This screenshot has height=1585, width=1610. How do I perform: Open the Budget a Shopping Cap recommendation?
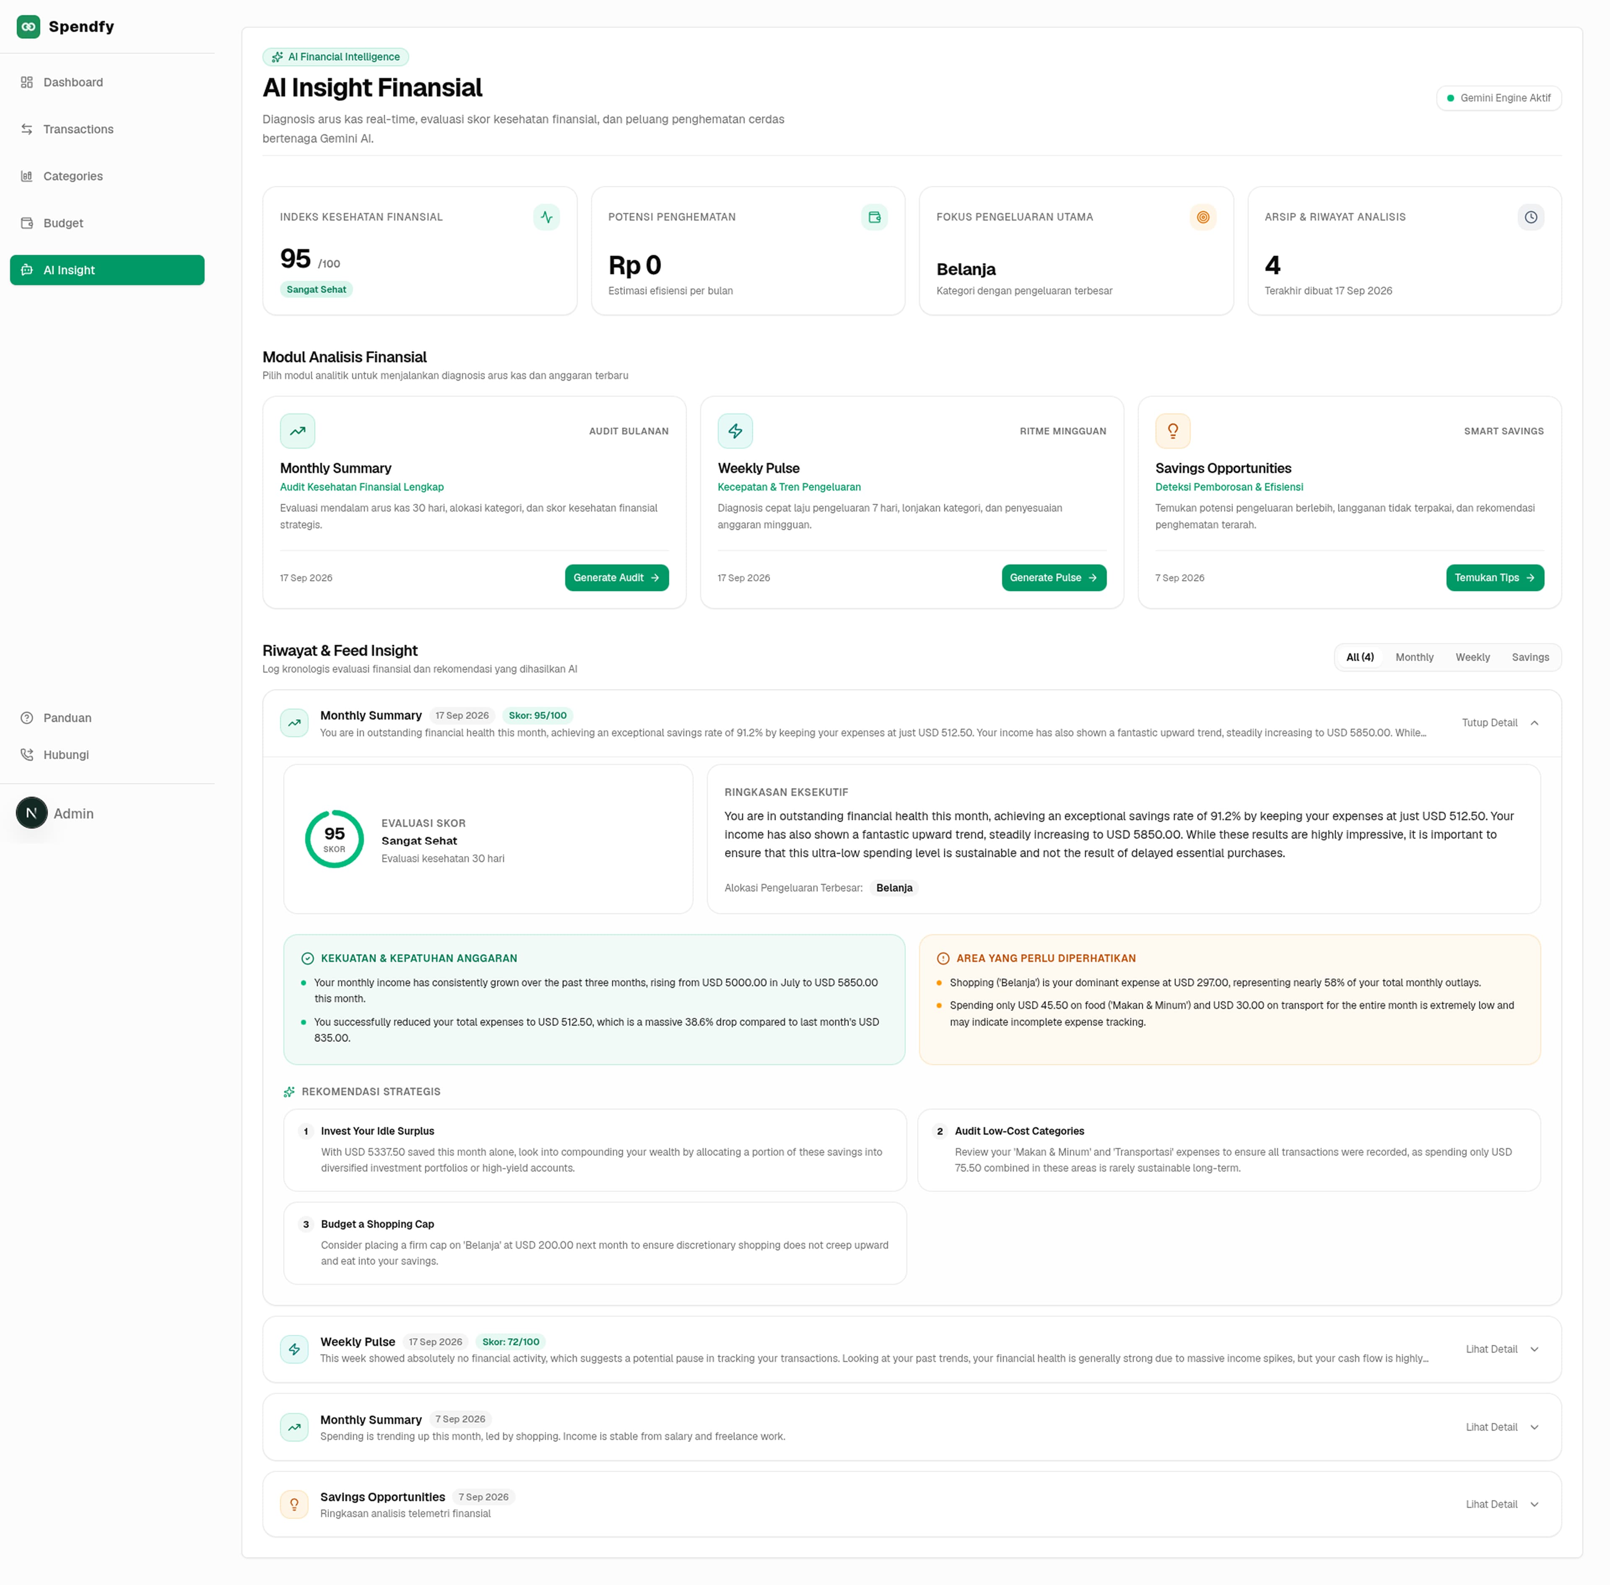tap(595, 1244)
